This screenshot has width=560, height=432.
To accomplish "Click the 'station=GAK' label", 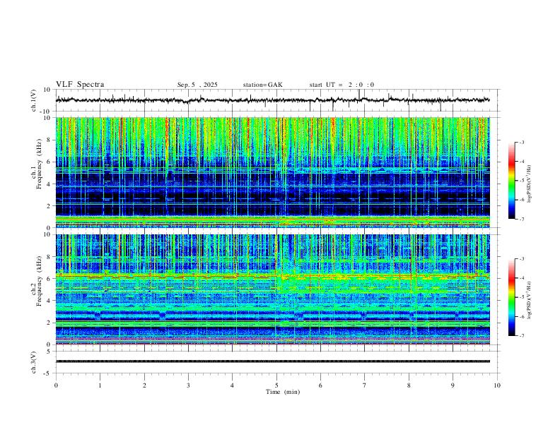I will (x=262, y=85).
